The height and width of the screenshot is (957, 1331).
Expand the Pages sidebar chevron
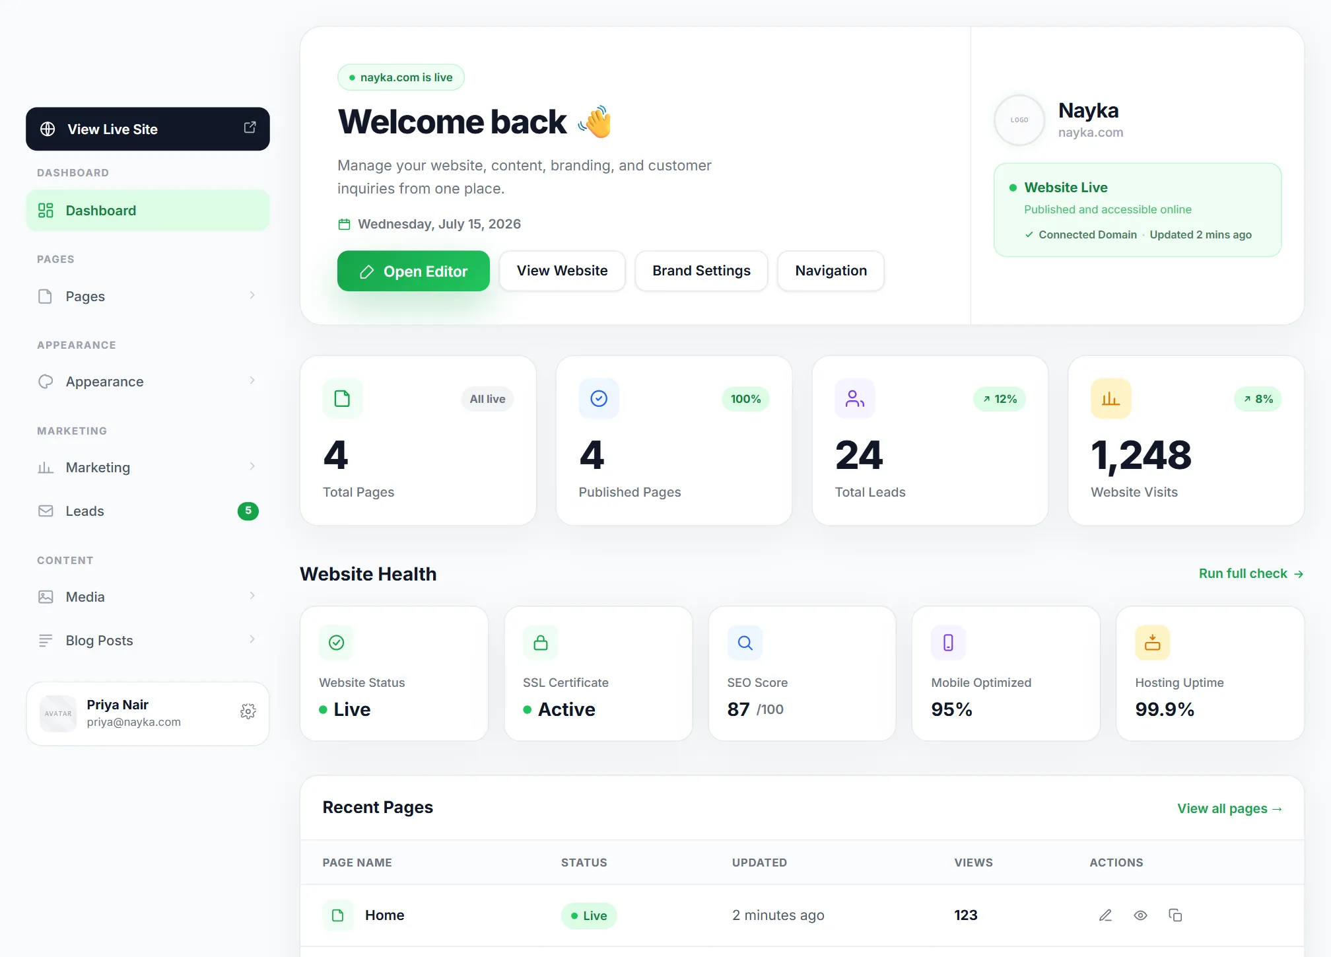coord(252,295)
